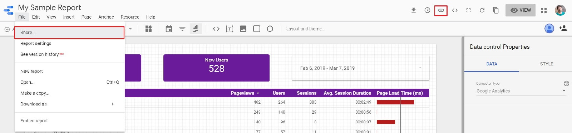Insert a filter control
The image size is (572, 133).
182,29
